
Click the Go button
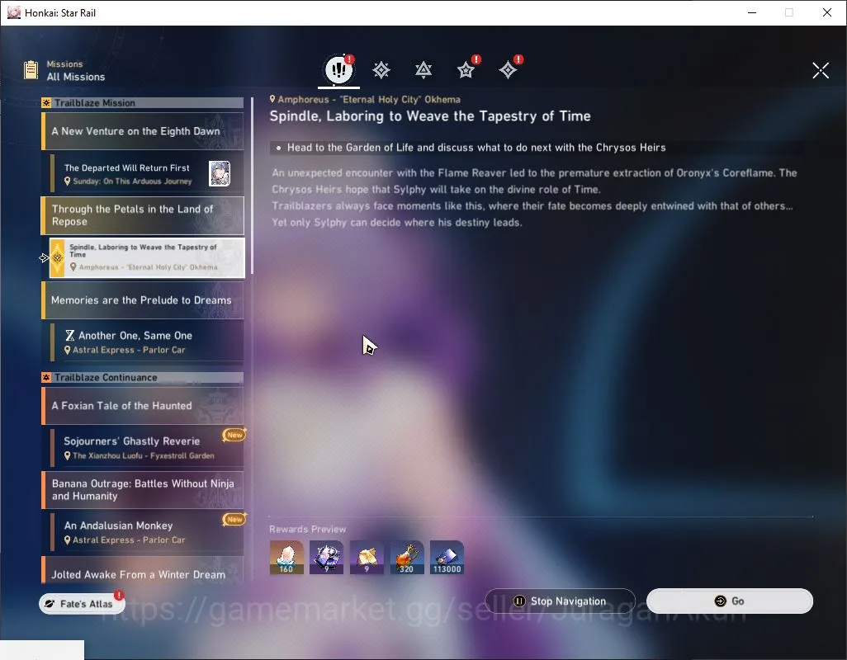pyautogui.click(x=729, y=601)
